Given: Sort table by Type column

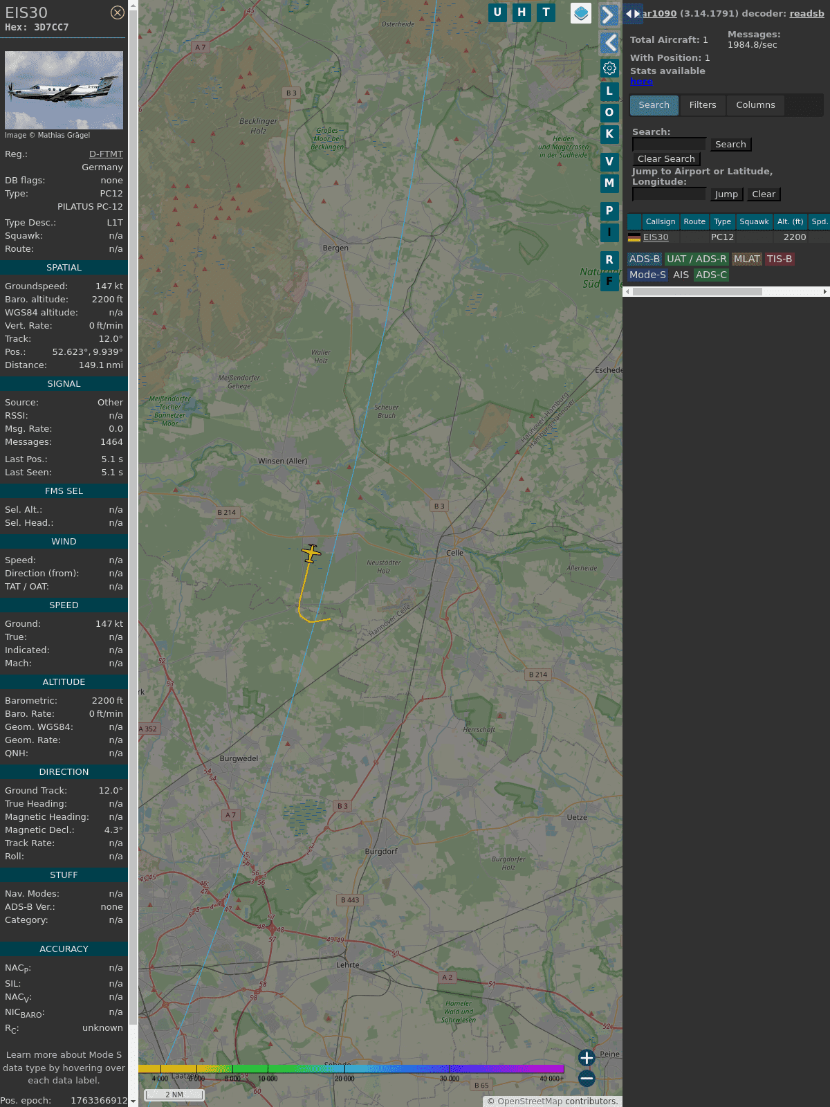Looking at the screenshot, I should (x=722, y=221).
